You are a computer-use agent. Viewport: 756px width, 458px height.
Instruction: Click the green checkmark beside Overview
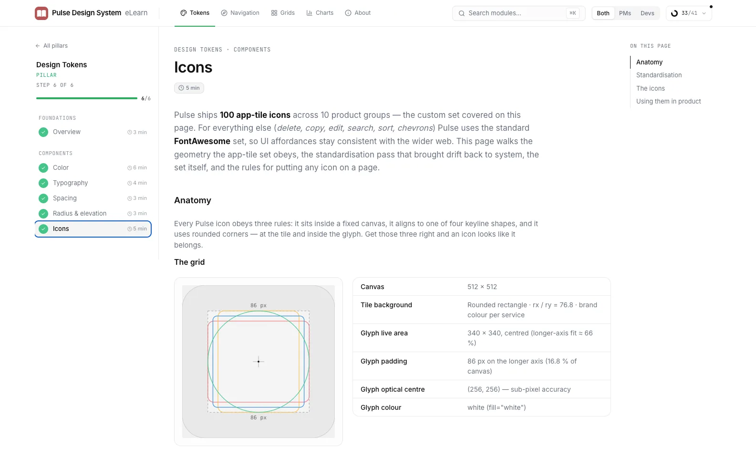click(43, 132)
